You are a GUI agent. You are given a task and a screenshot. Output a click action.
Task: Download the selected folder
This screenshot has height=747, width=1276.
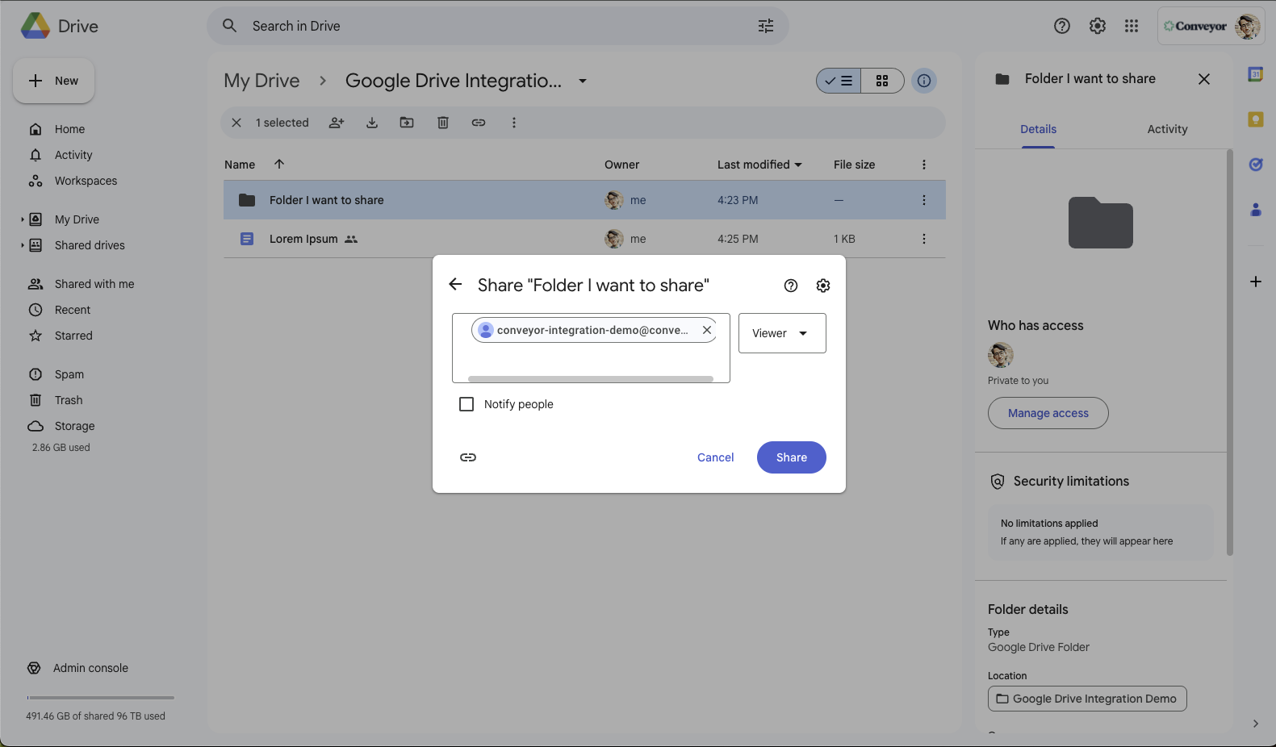(x=372, y=123)
